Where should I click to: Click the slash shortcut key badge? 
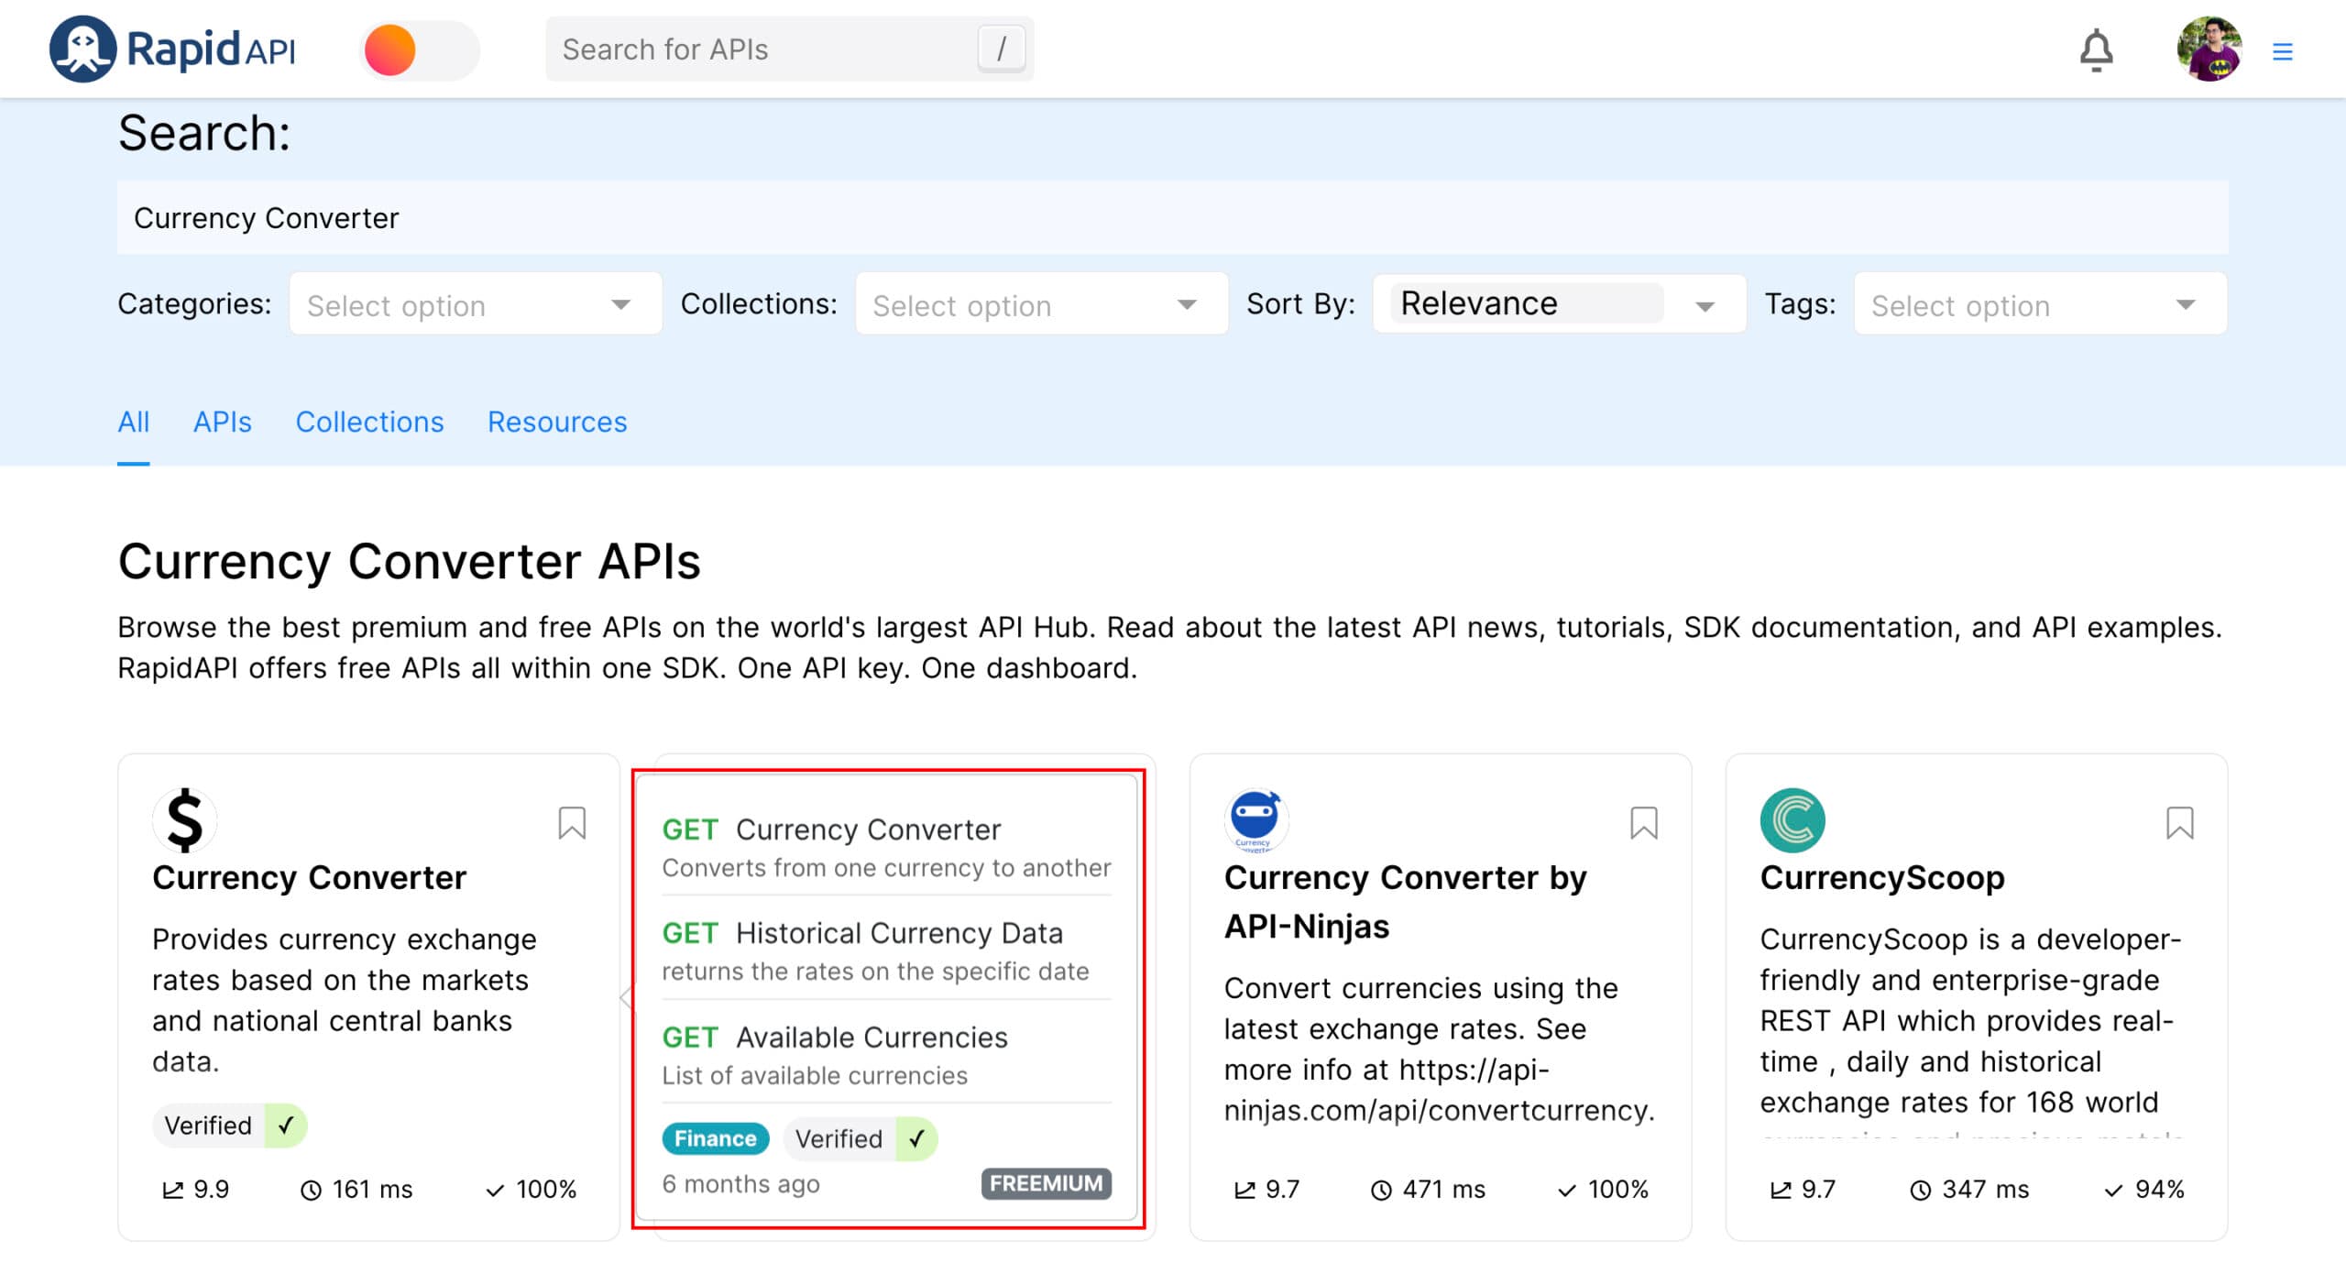click(1001, 49)
